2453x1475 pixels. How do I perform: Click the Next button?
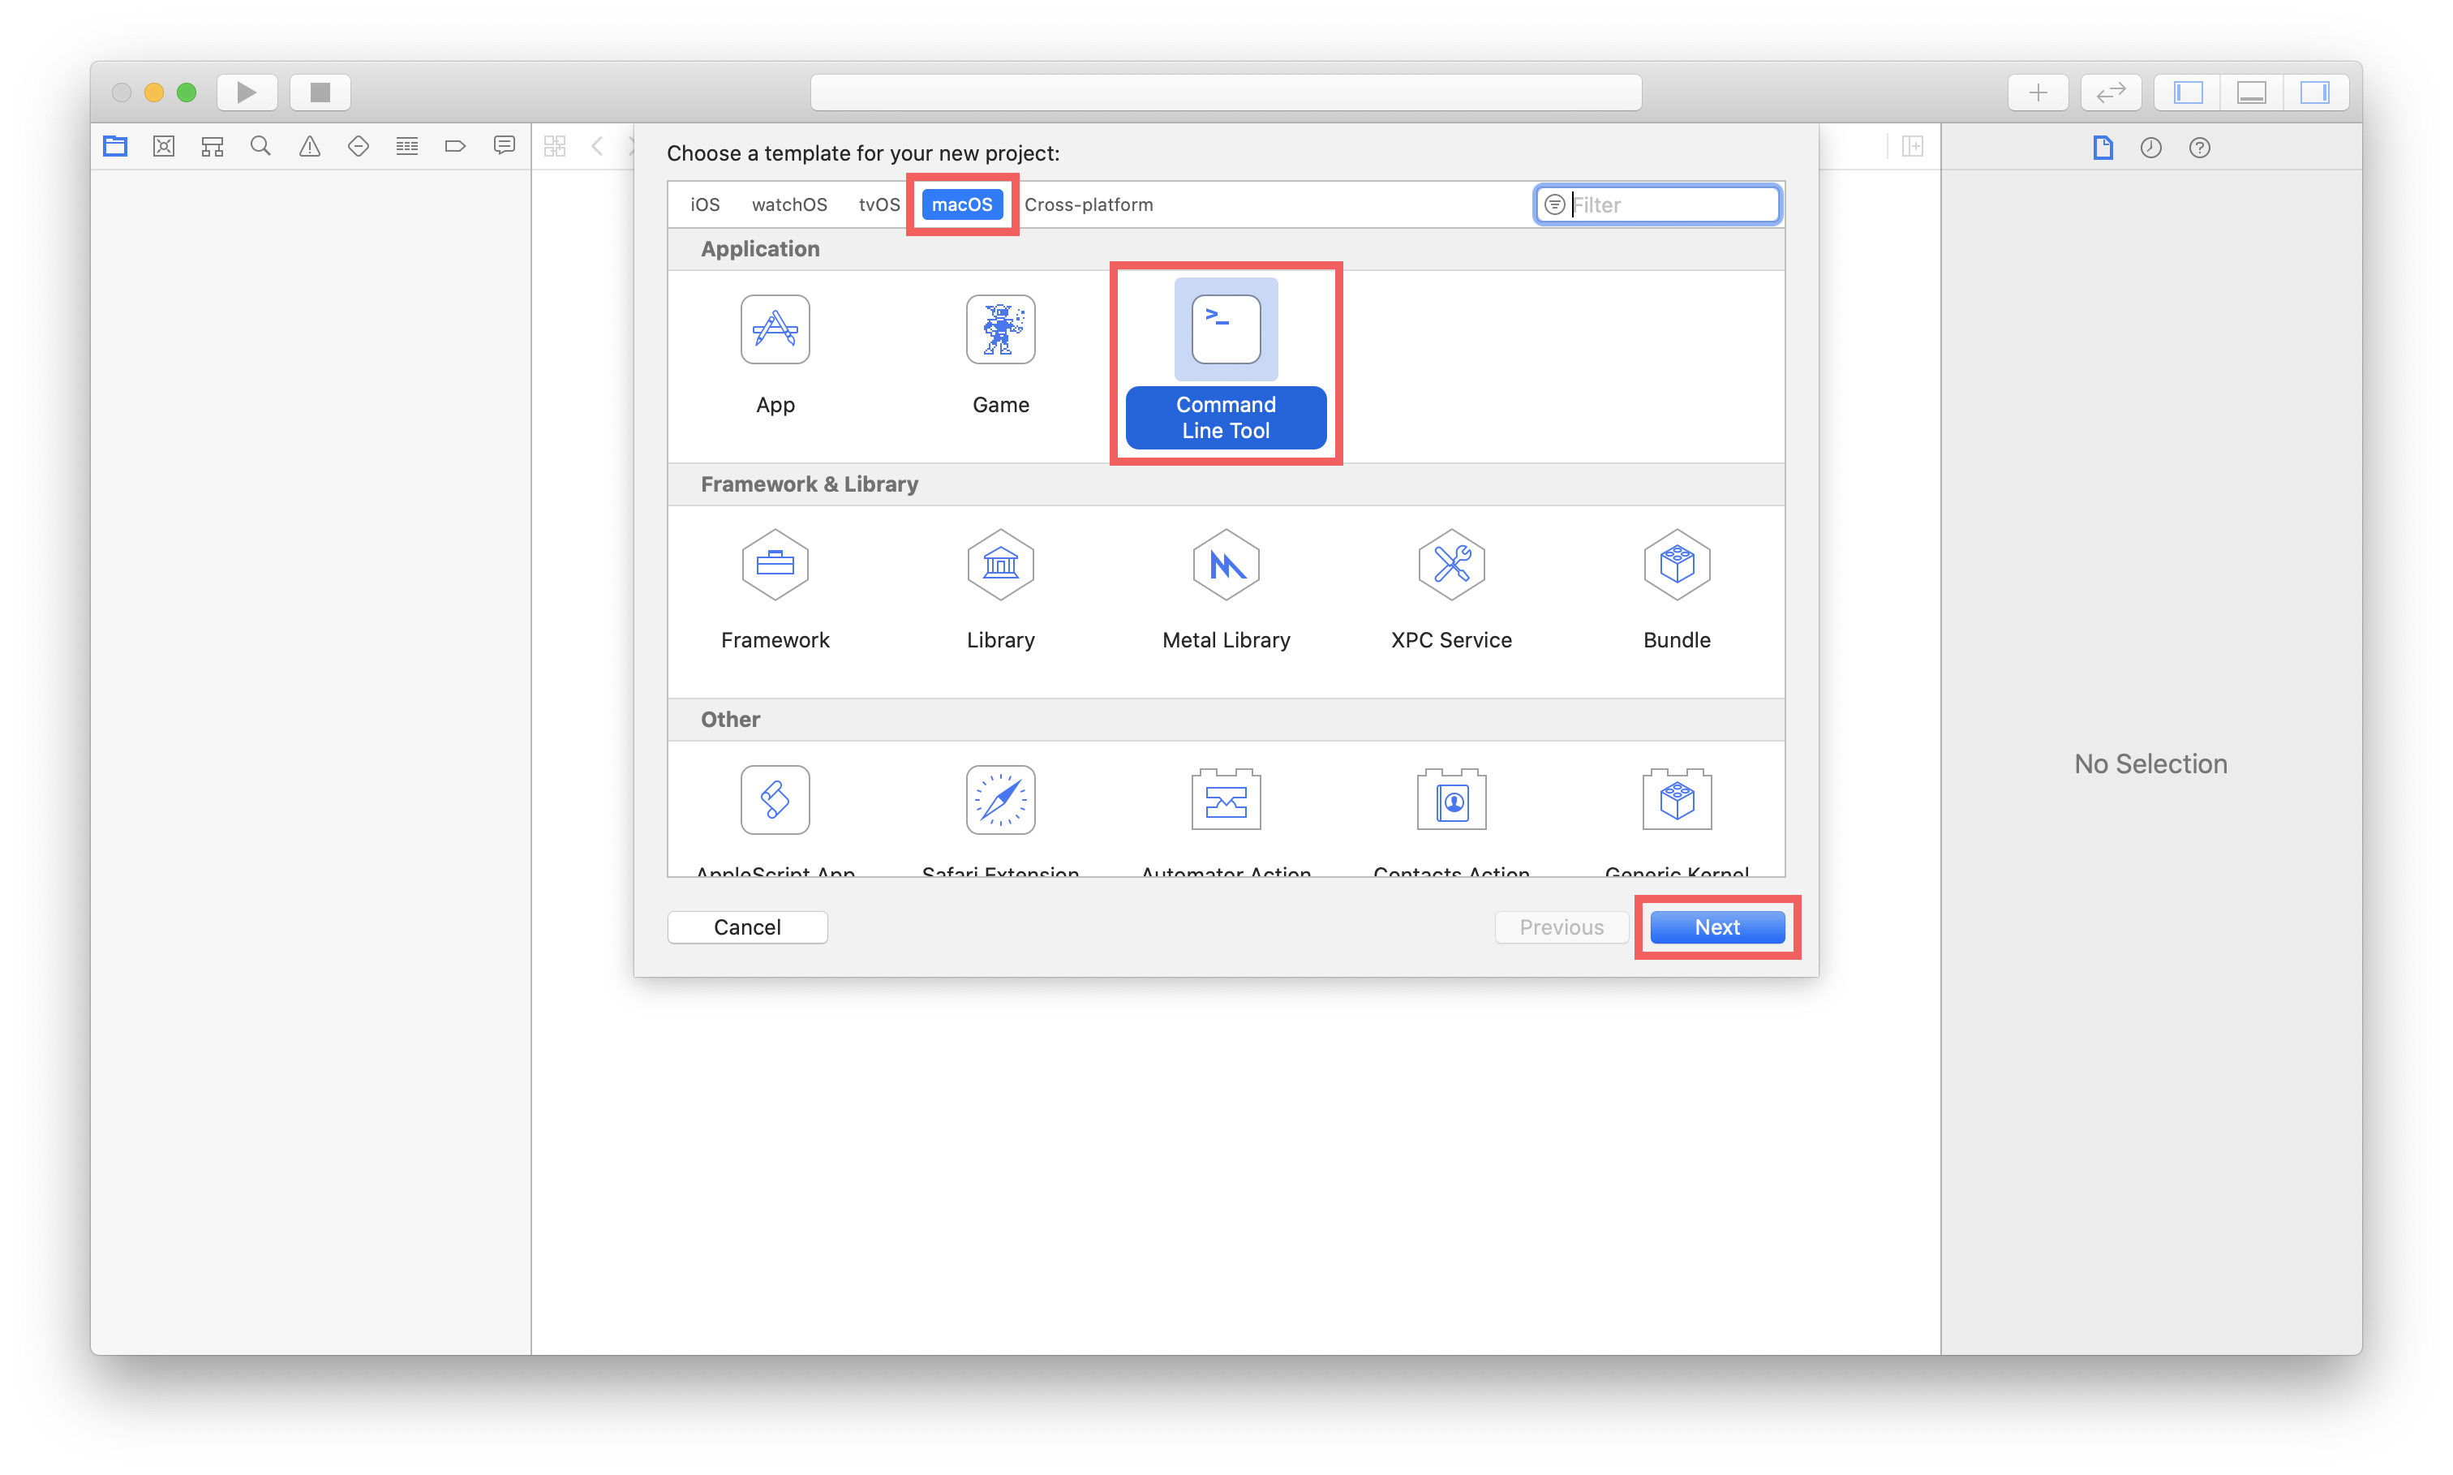[x=1716, y=927]
